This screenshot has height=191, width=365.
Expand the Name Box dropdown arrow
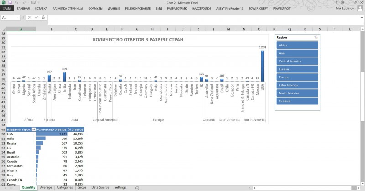point(18,17)
